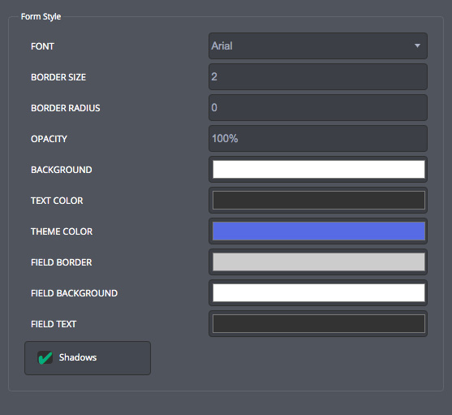Open the Field Text color swatch
452x415 pixels.
click(x=319, y=323)
